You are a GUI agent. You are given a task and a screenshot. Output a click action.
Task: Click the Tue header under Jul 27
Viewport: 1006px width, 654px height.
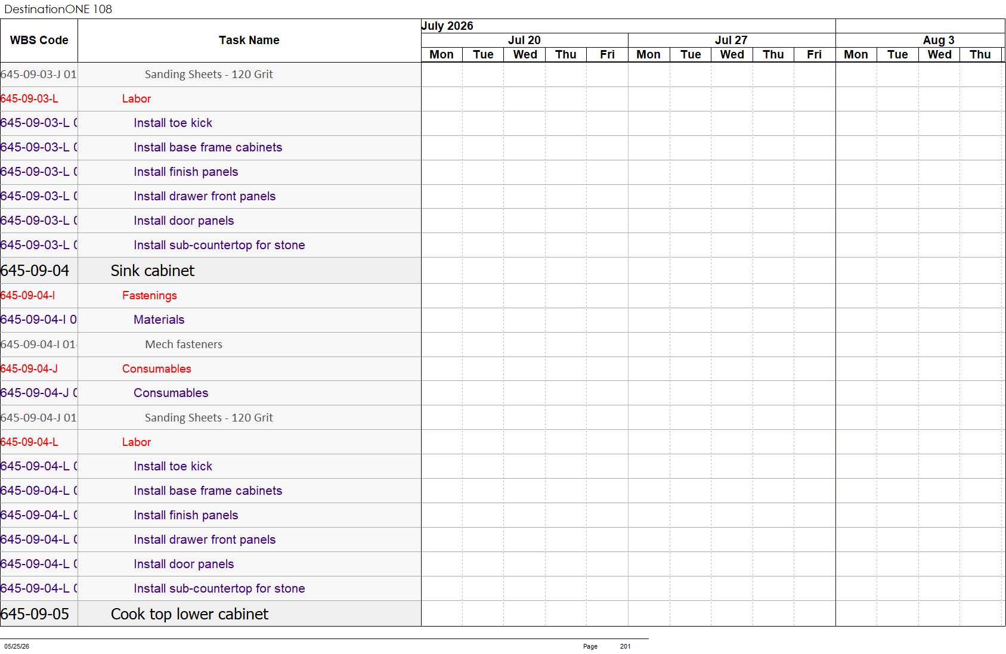pyautogui.click(x=691, y=55)
